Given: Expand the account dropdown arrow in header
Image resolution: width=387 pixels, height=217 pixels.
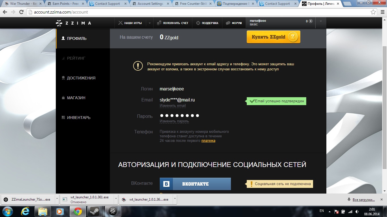Looking at the screenshot, I should point(321,21).
